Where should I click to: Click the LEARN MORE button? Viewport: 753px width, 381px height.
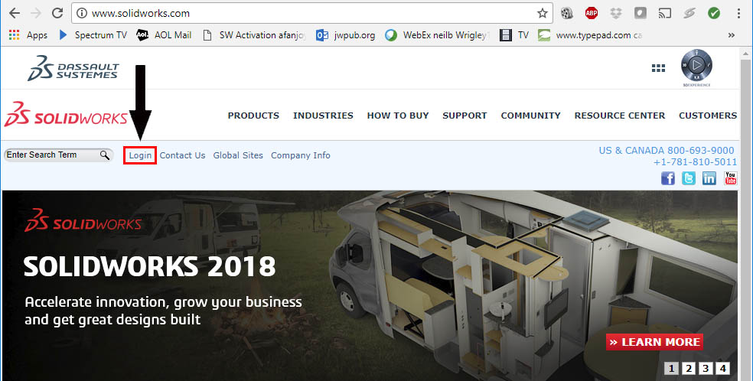(654, 342)
